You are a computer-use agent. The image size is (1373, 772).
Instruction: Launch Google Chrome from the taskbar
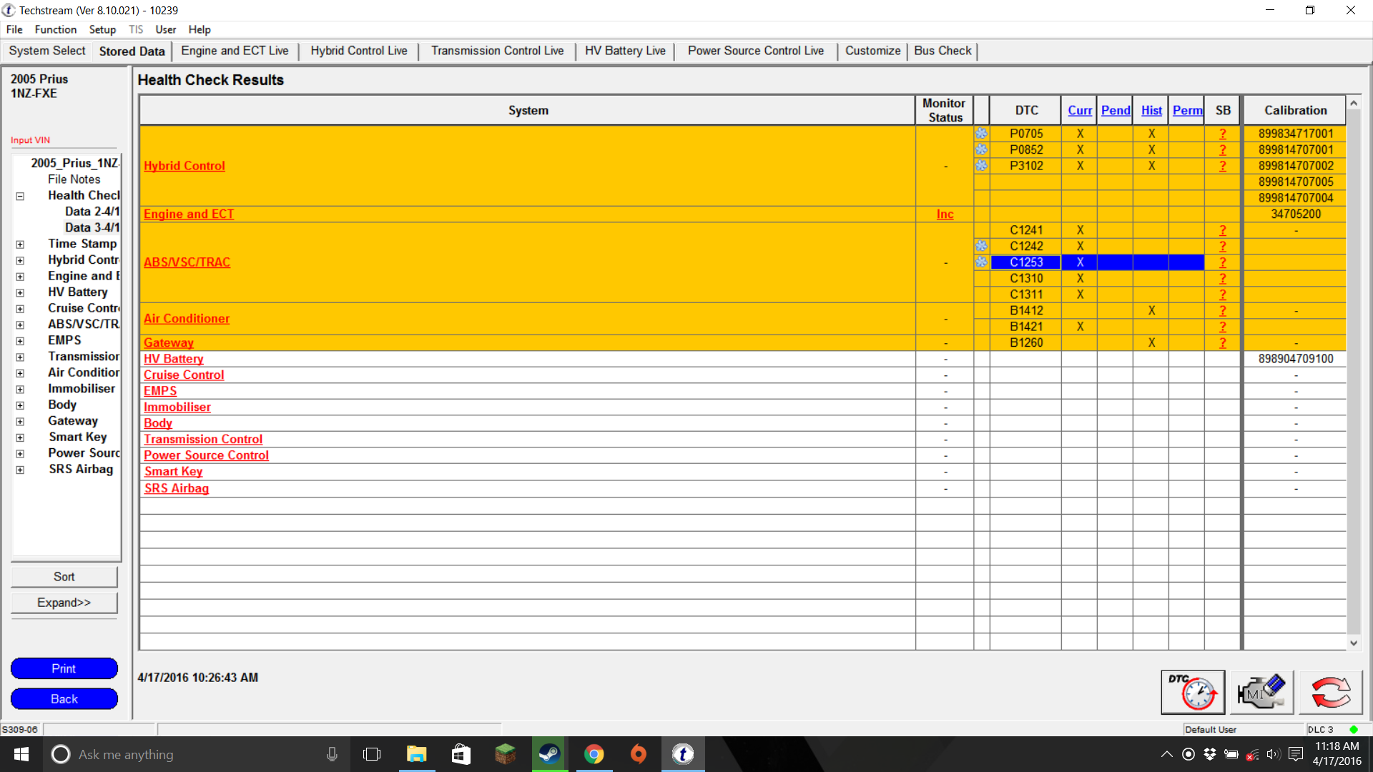(x=594, y=754)
